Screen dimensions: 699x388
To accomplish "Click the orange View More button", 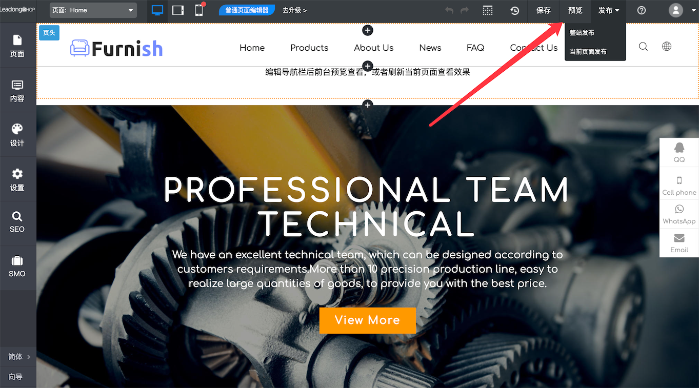I will (367, 320).
